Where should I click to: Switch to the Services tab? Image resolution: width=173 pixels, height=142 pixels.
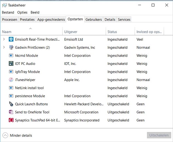coord(124,20)
